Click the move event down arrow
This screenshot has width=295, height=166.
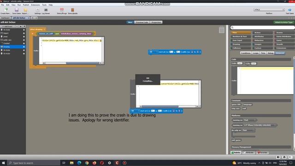click(x=24, y=27)
